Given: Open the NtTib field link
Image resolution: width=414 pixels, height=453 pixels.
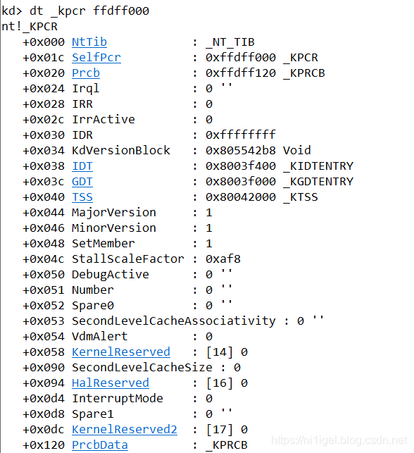Looking at the screenshot, I should tap(89, 42).
